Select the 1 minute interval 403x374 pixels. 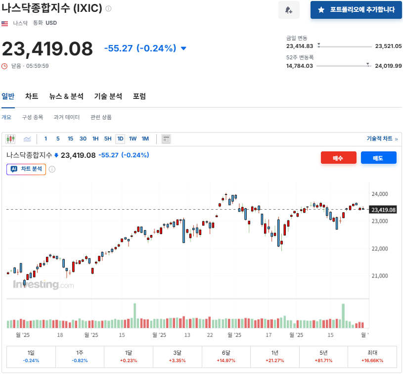click(x=46, y=139)
